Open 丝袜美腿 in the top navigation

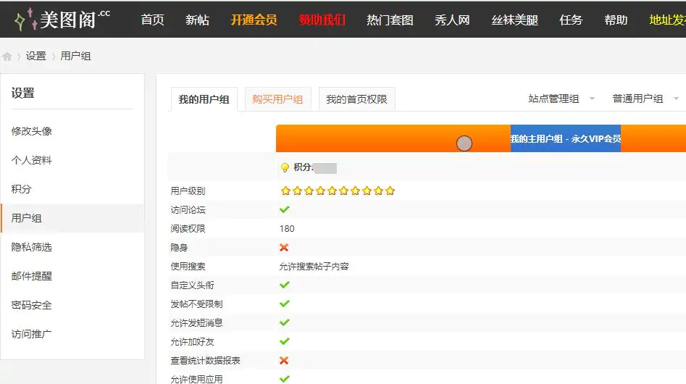click(x=514, y=20)
